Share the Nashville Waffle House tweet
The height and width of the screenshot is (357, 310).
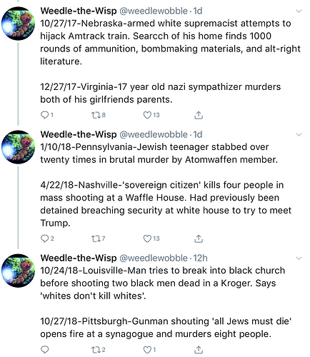199,238
